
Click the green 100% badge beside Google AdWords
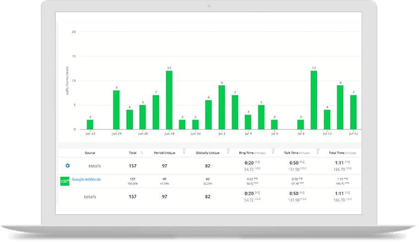tap(64, 180)
